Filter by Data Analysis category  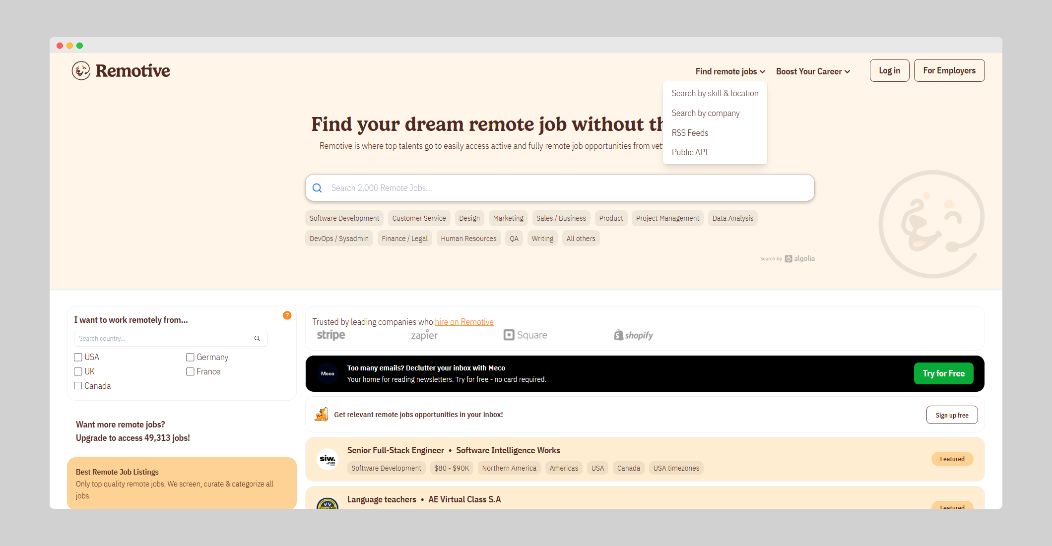[732, 218]
